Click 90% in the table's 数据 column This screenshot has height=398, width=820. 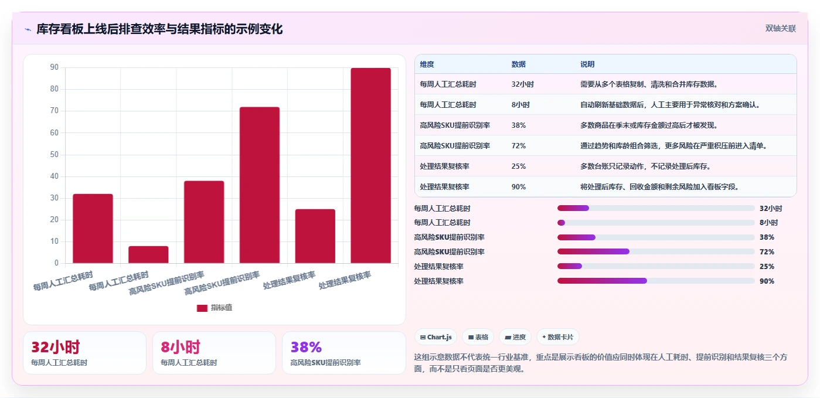(518, 187)
